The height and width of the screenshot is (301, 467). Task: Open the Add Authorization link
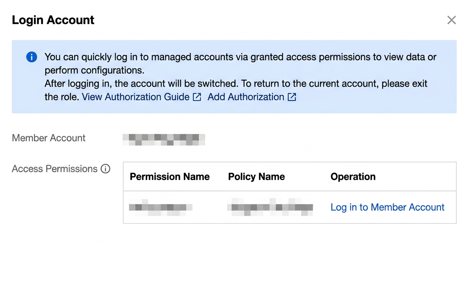coord(246,97)
